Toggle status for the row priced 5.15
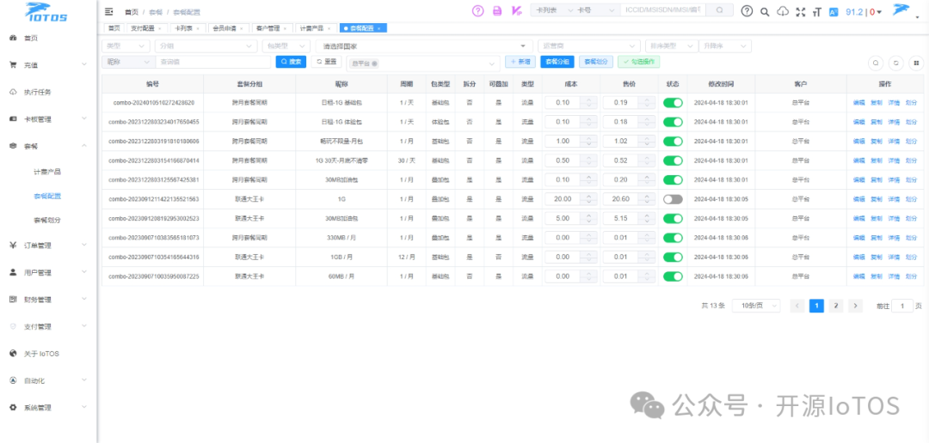 tap(673, 219)
